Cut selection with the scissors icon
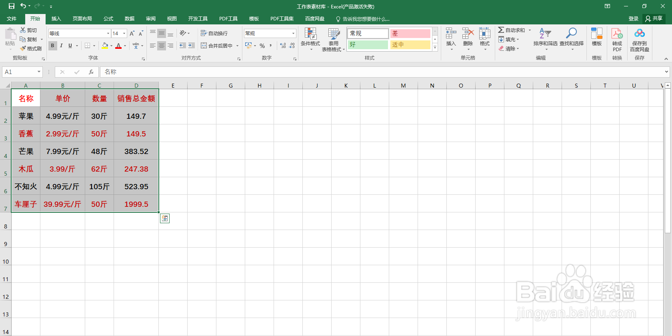 coord(28,30)
